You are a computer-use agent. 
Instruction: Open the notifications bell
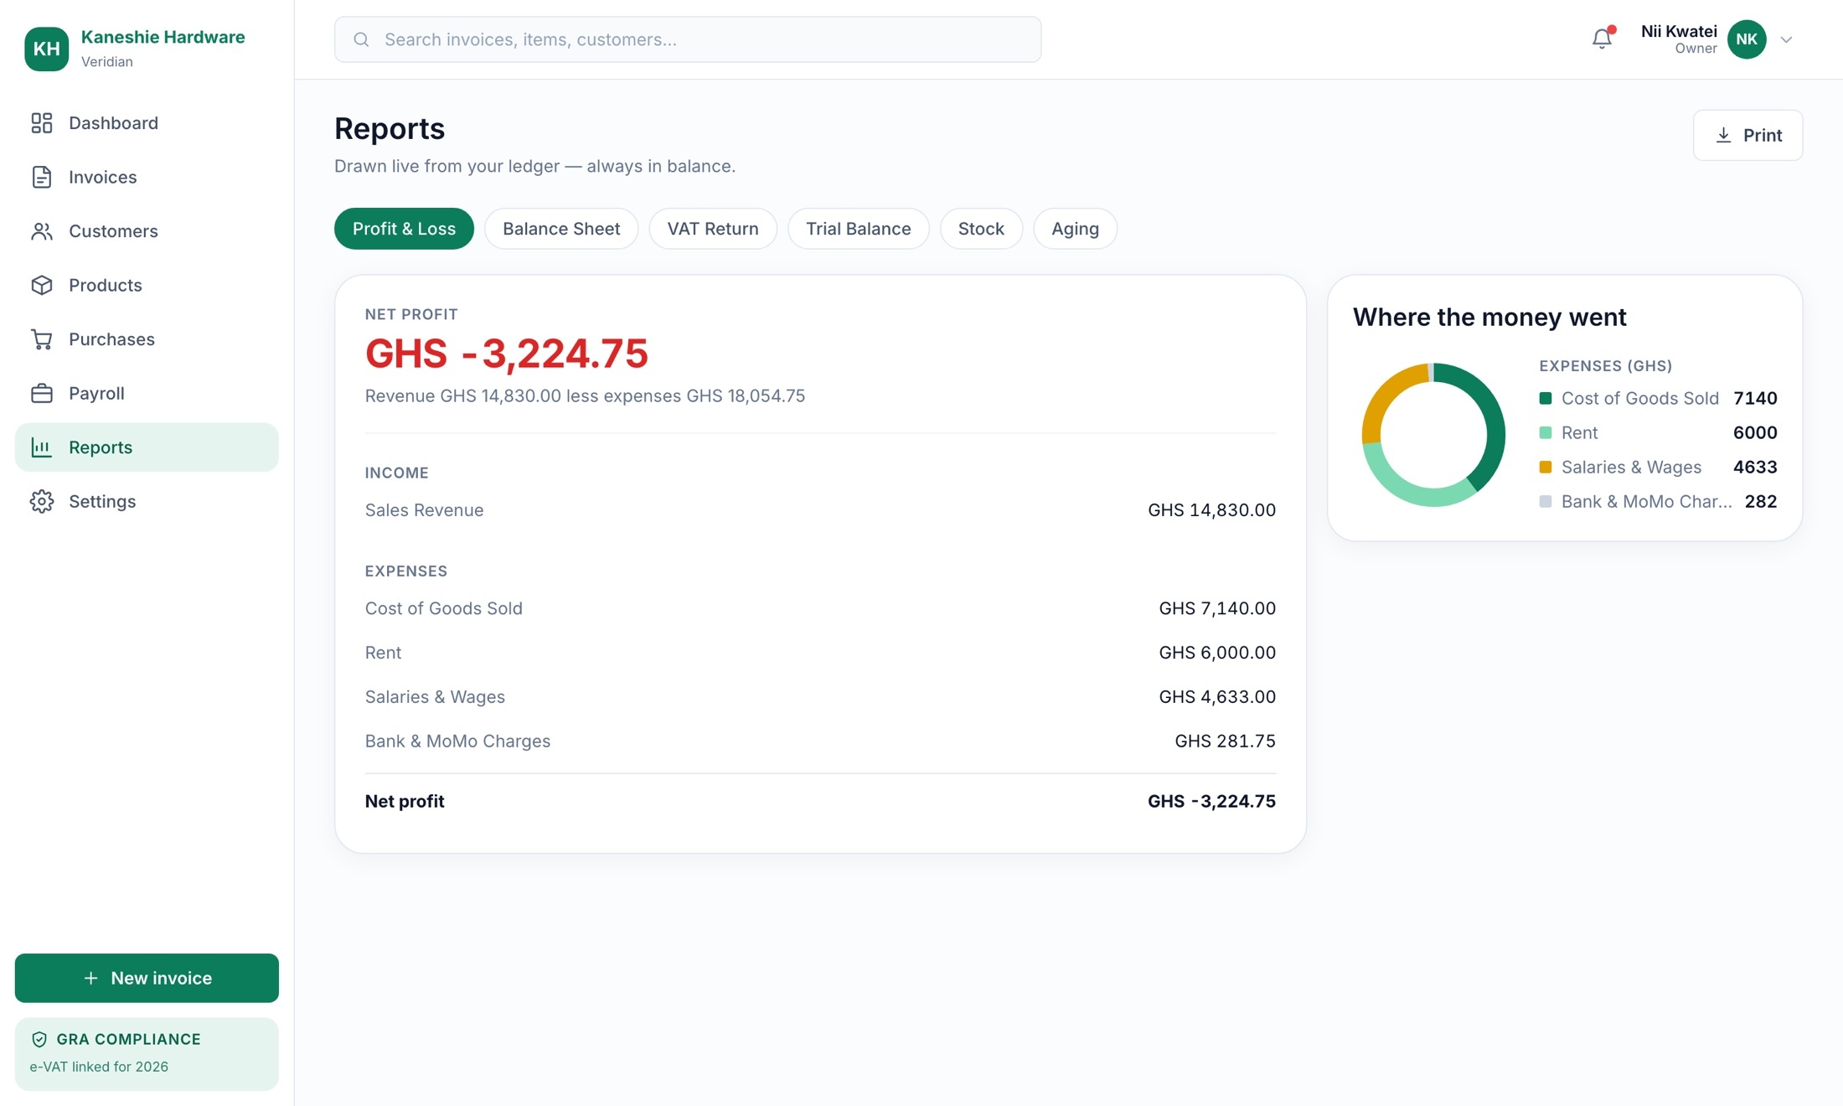click(1602, 39)
